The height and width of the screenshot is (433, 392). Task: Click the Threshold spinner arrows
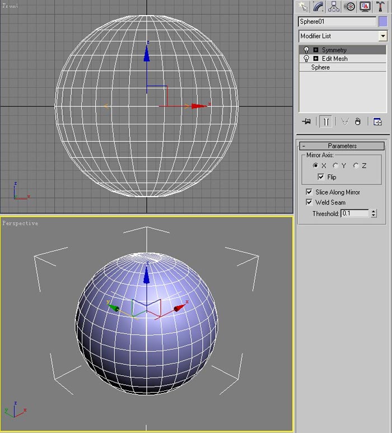374,213
